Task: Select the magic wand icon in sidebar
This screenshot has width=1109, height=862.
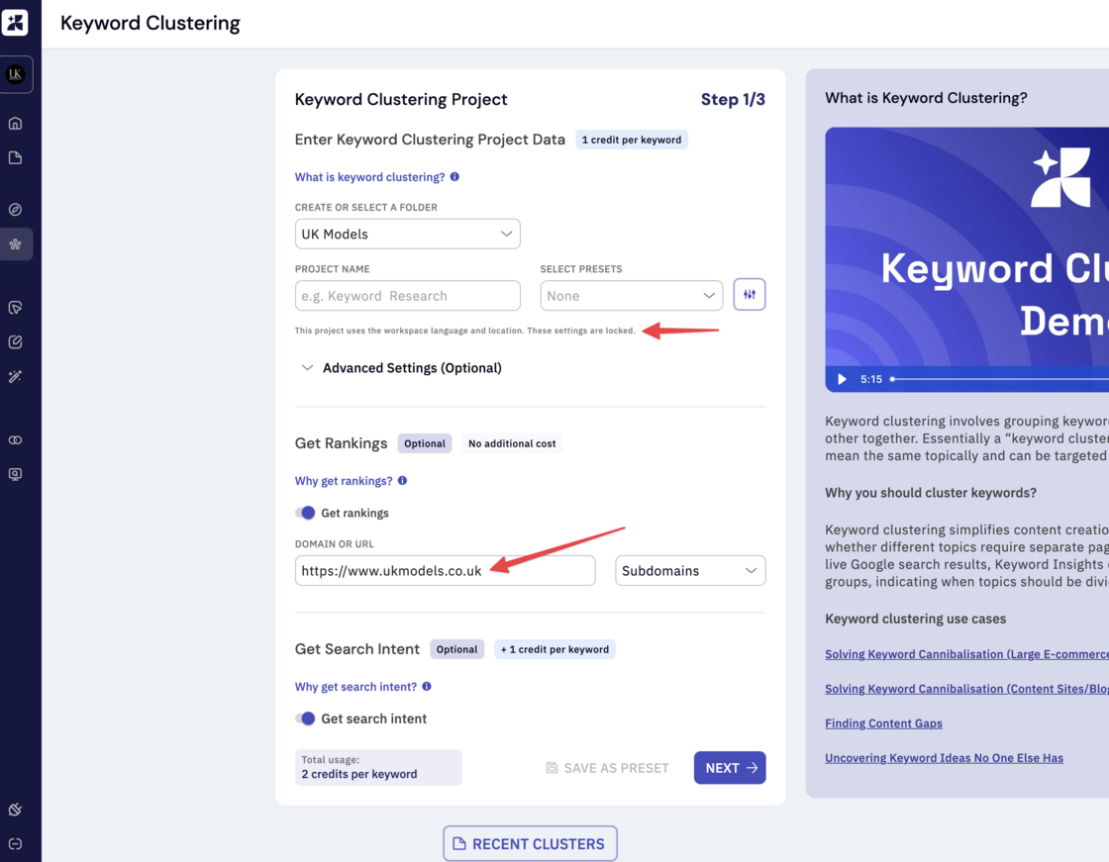Action: (15, 376)
